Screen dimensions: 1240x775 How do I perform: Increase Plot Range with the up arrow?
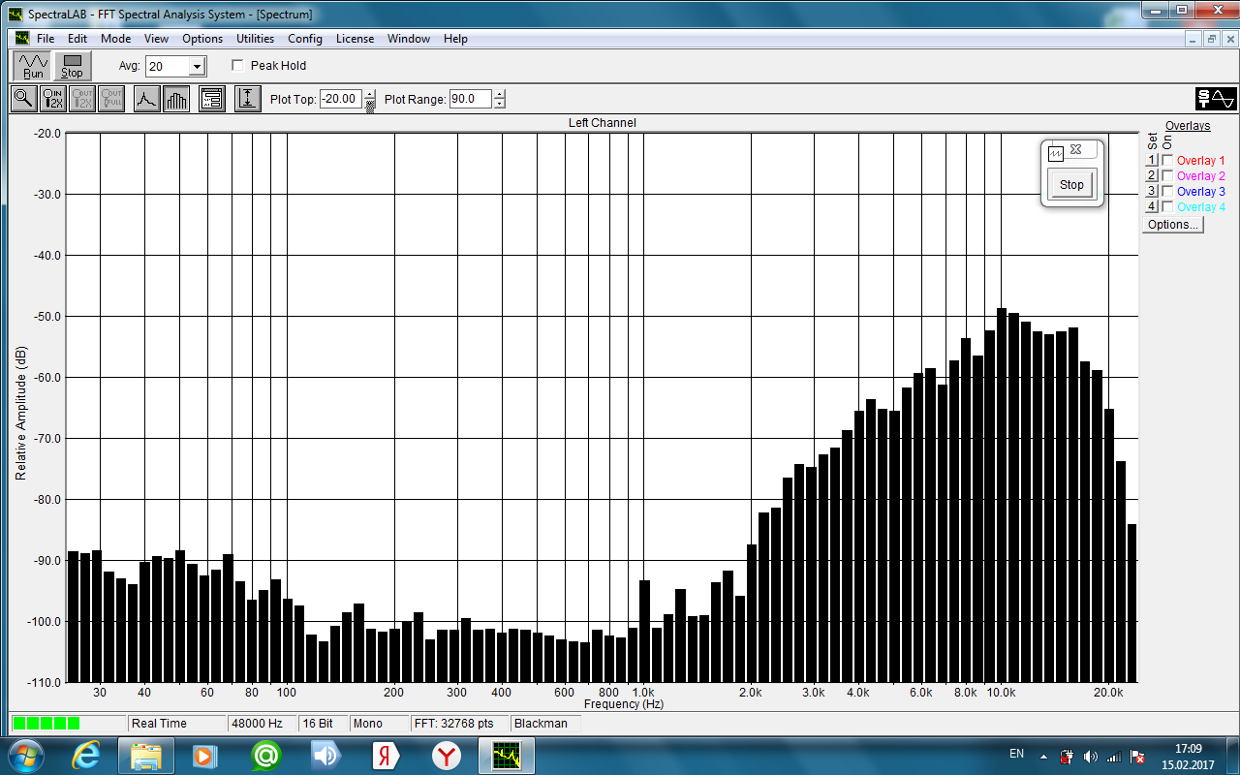[x=499, y=94]
